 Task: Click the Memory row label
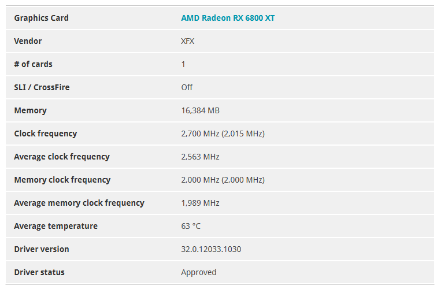[31, 110]
